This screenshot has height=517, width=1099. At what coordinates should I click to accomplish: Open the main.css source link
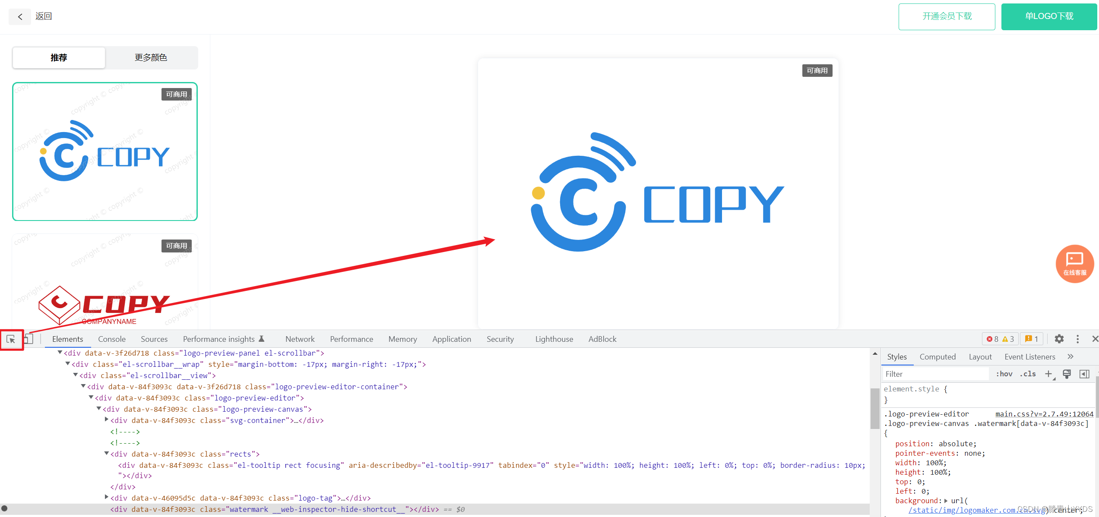[1044, 414]
